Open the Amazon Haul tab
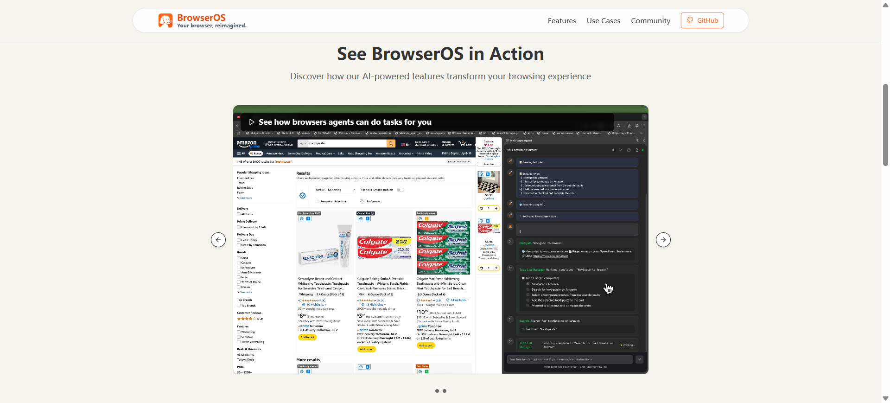The image size is (890, 403). click(275, 154)
